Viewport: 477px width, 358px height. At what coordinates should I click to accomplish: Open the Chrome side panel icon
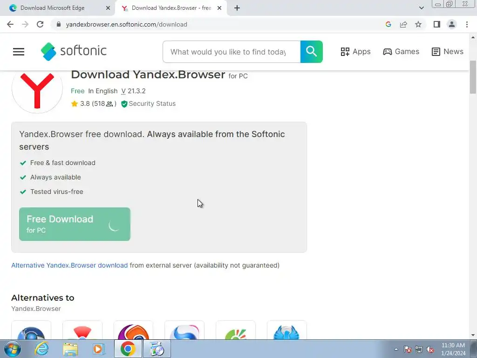[x=437, y=24]
